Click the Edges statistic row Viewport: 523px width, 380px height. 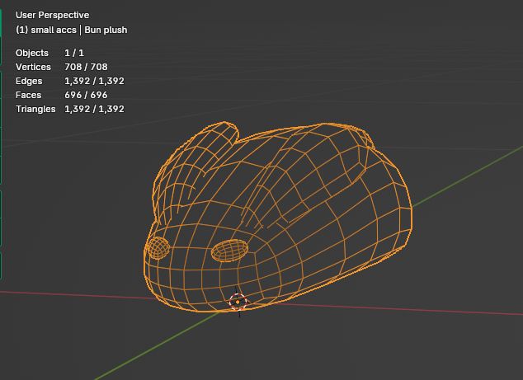70,81
